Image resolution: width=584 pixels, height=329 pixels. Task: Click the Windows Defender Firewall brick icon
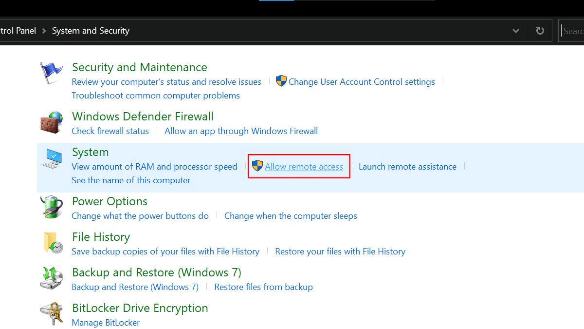click(x=51, y=122)
